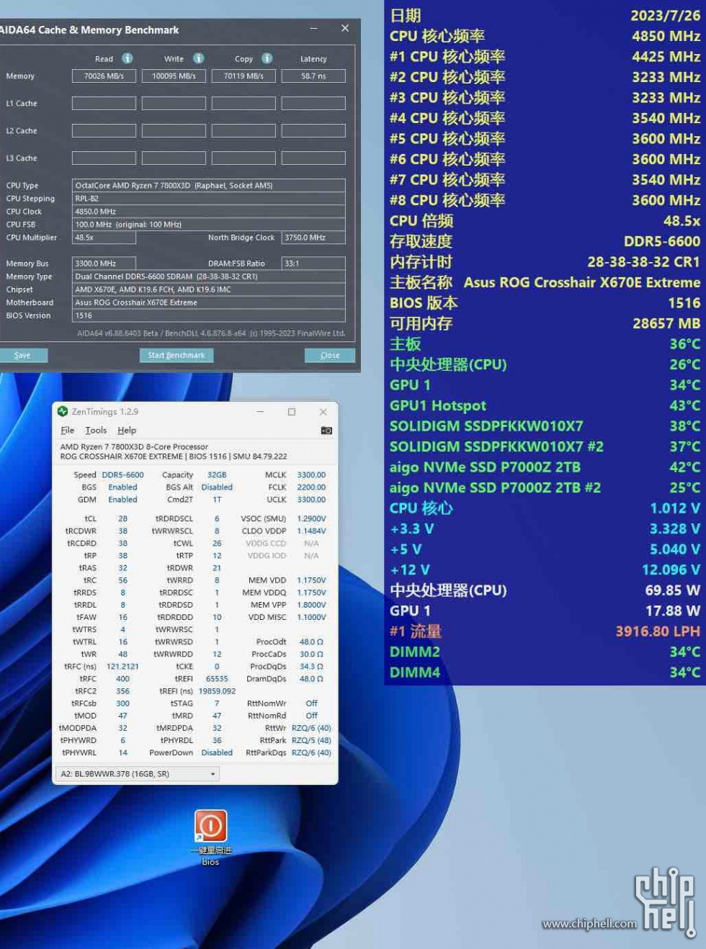
Task: Click the Save button in AIDA64
Action: point(22,355)
